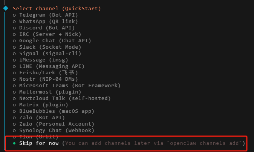Select Google Chat (Chat API)
The image size is (254, 152).
(x=55, y=40)
